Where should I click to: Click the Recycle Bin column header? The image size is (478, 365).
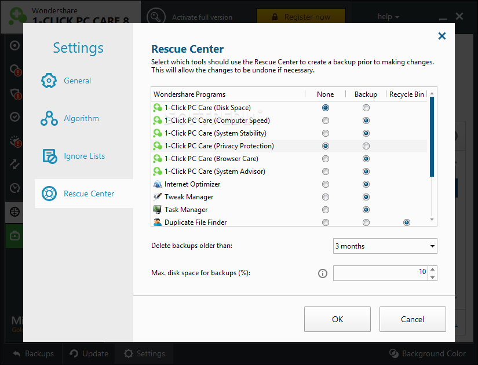[406, 94]
